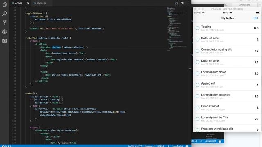The image size is (262, 147).
Task: Check the Door sit amet checkbox
Action: click(x=197, y=107)
